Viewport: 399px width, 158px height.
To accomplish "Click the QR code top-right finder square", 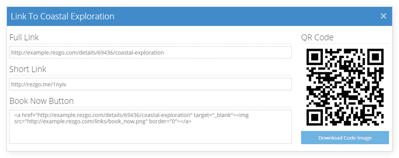I will coord(375,57).
